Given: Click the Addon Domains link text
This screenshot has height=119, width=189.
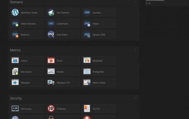Looking at the screenshot, I should tap(28, 24).
